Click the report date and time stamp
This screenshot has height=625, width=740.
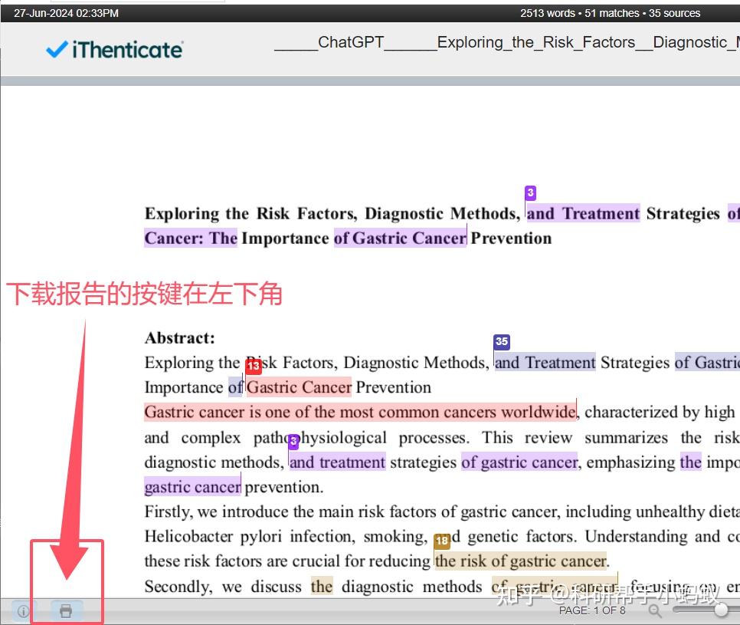point(66,13)
